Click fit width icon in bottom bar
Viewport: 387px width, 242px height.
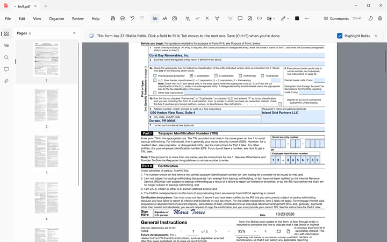tap(278, 231)
